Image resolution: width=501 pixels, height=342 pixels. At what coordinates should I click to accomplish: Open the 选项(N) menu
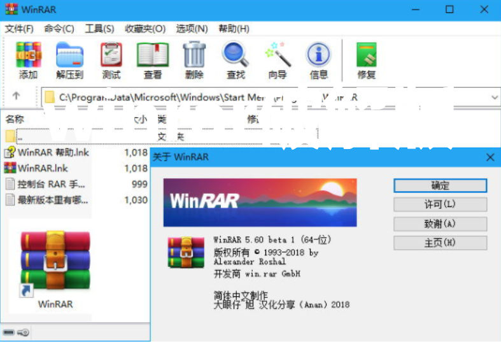click(192, 29)
